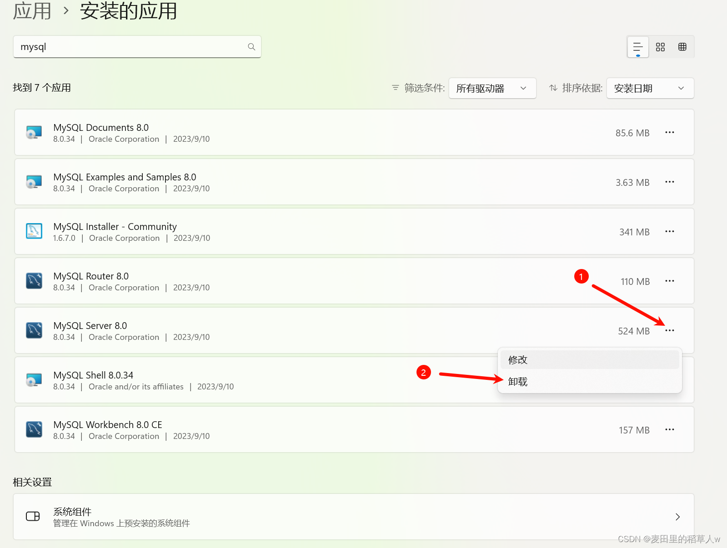This screenshot has width=727, height=548.
Task: Click the Oracle and/or its affiliates publisher text
Action: (136, 387)
